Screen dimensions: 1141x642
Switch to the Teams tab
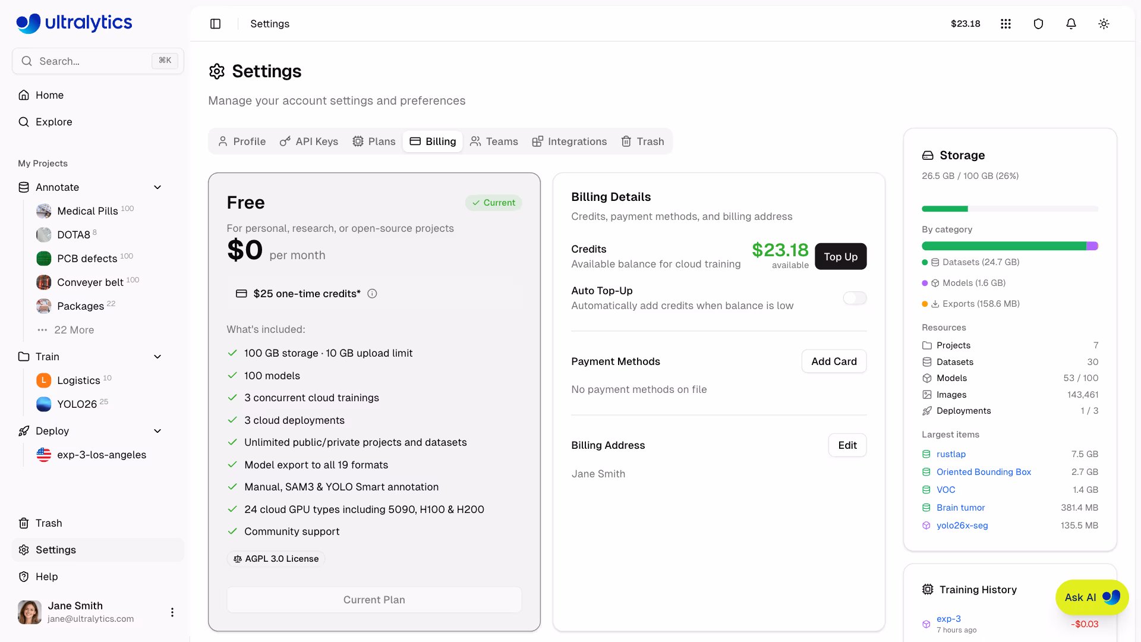tap(494, 141)
